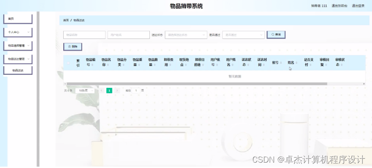Image resolution: width=372 pixels, height=168 pixels.
Task: Open the 是否通过 select dropdown
Action: click(243, 35)
